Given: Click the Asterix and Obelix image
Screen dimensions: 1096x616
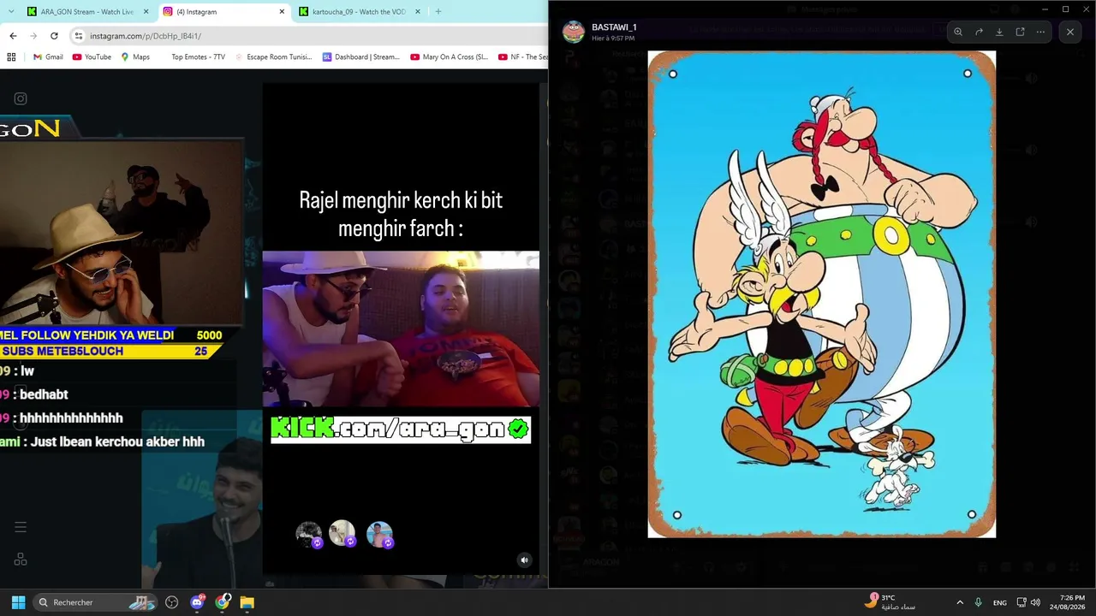Looking at the screenshot, I should (x=822, y=294).
